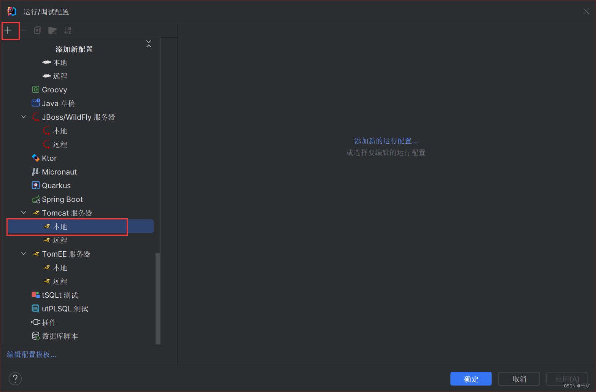Image resolution: width=596 pixels, height=392 pixels.
Task: Collapse the JBoss/WildFly server node
Action: pyautogui.click(x=24, y=117)
